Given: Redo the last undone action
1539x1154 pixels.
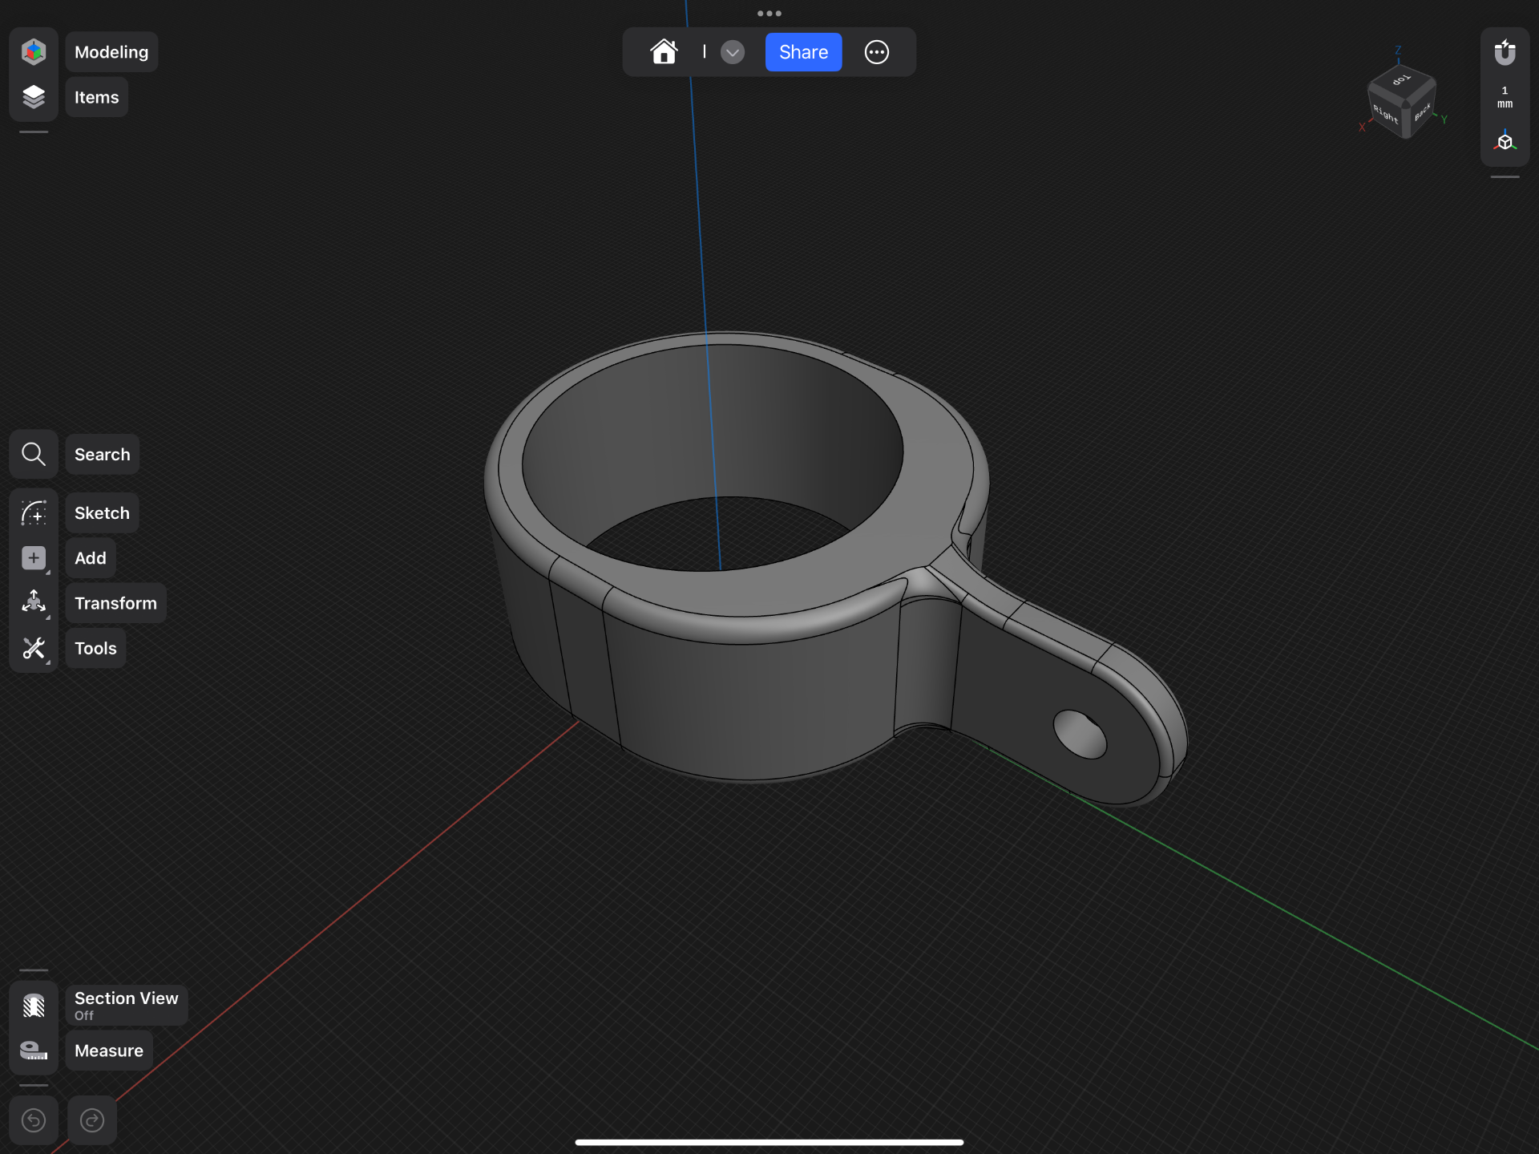Looking at the screenshot, I should pos(92,1120).
